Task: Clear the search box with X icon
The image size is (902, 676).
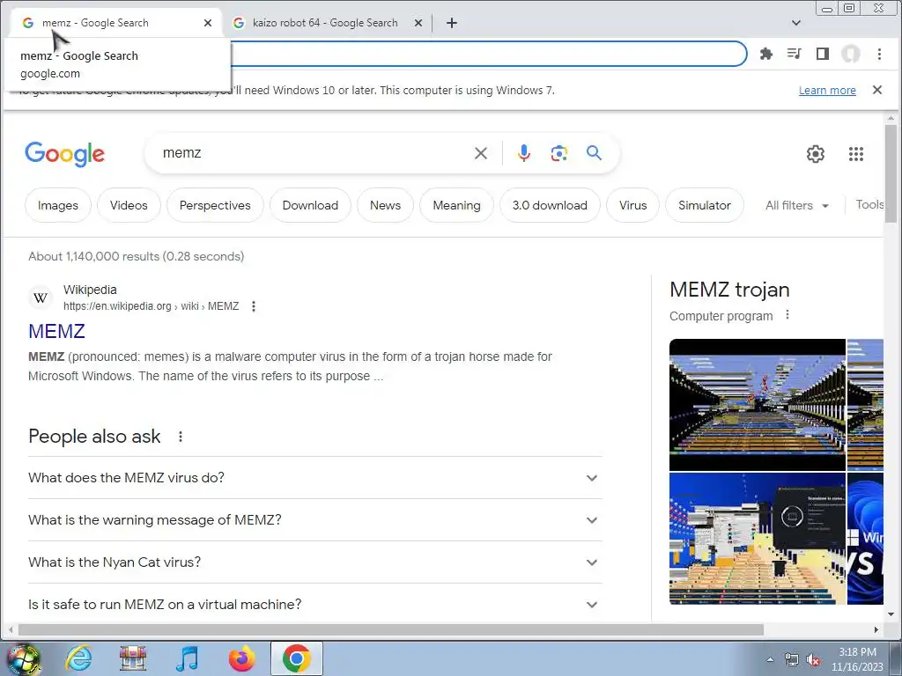Action: [480, 153]
